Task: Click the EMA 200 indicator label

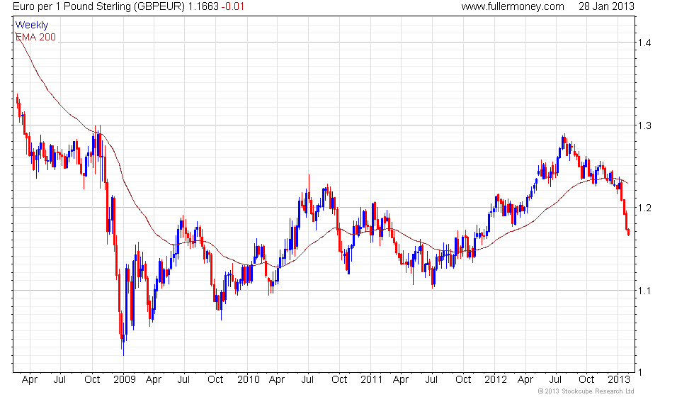Action: [35, 37]
